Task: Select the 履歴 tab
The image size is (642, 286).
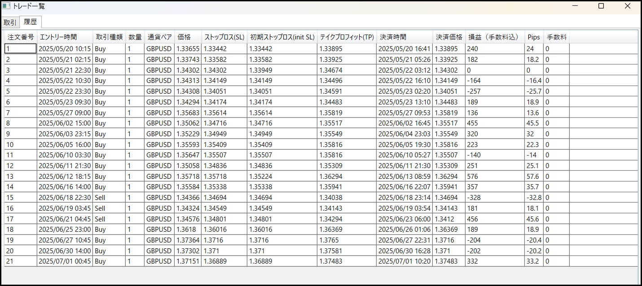Action: 31,22
